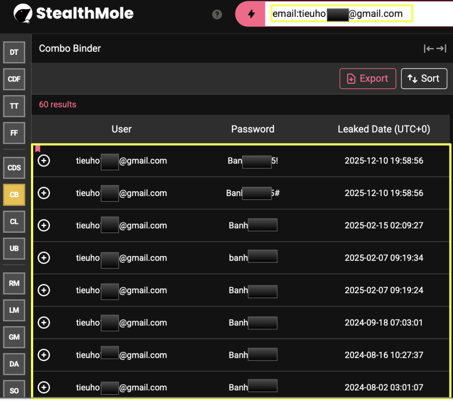Open the help question mark icon
This screenshot has width=453, height=401.
click(x=217, y=14)
